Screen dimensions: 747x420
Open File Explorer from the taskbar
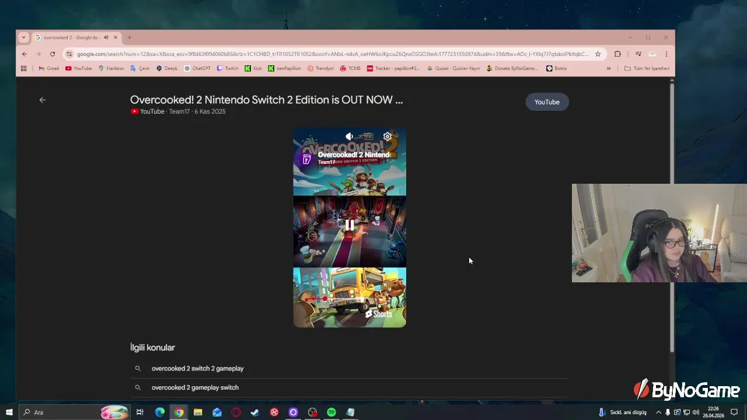pos(198,412)
